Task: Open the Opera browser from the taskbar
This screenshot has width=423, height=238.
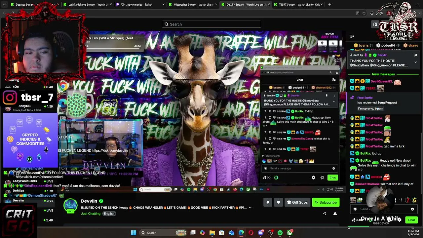Action: click(251, 233)
